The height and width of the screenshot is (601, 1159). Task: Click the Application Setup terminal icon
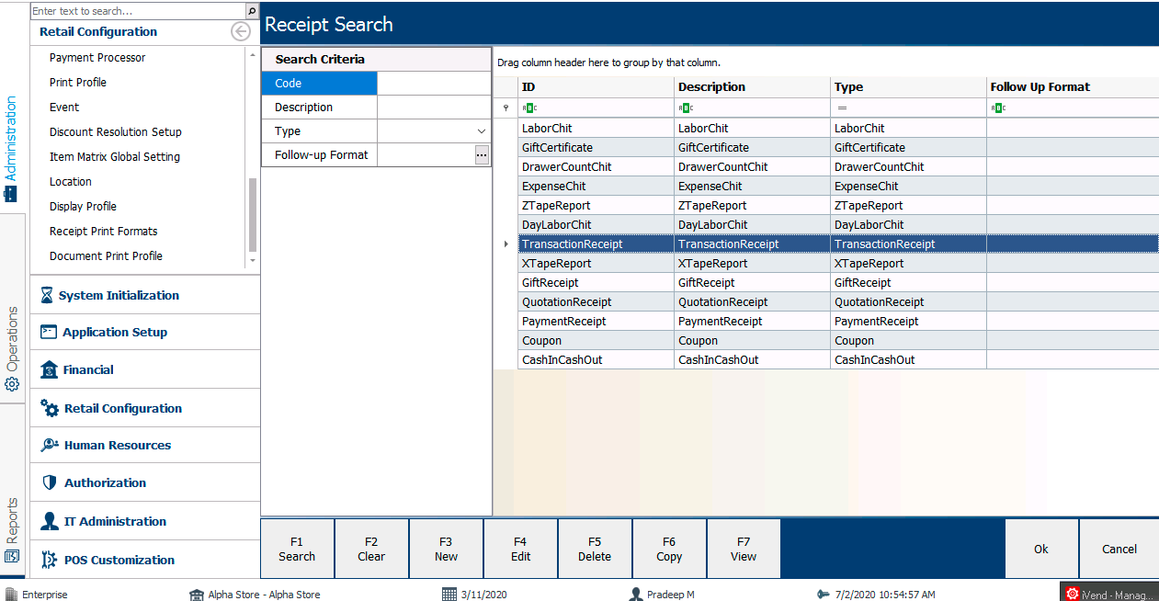coord(49,332)
